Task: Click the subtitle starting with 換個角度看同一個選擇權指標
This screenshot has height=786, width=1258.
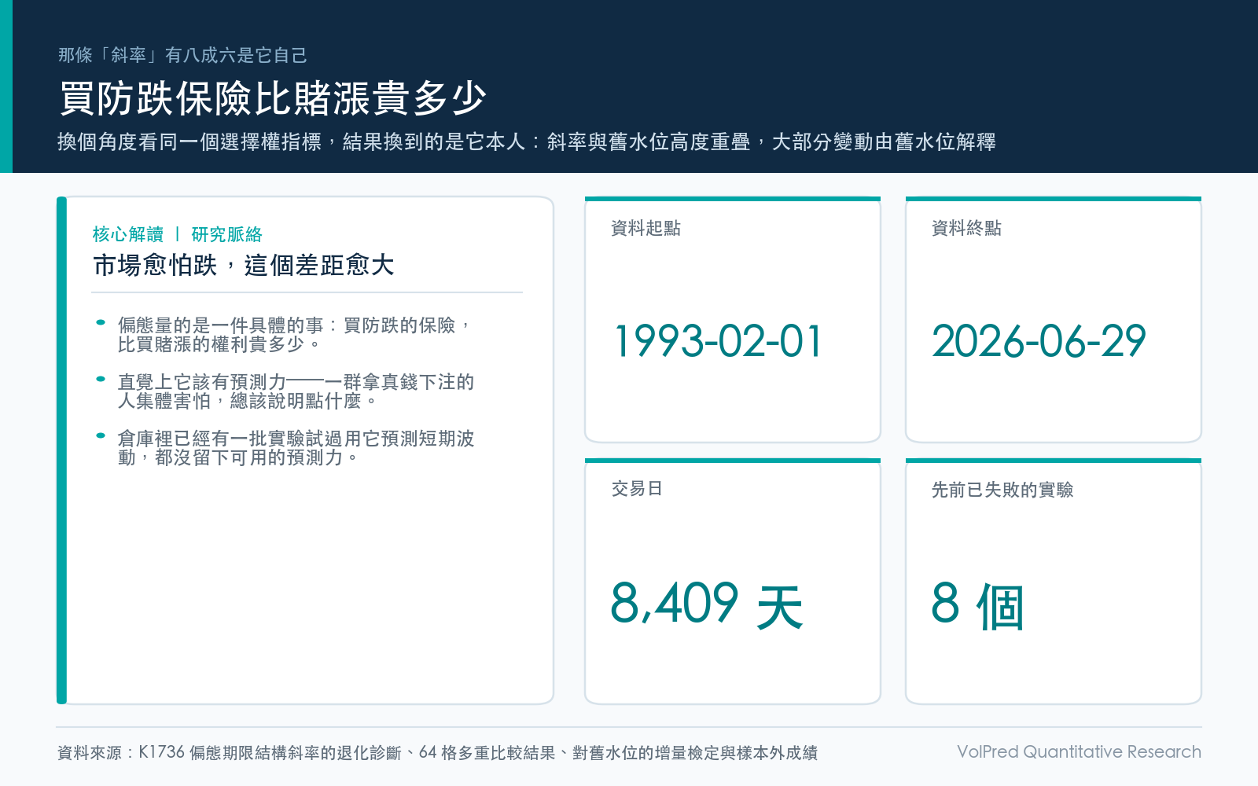Action: tap(527, 141)
